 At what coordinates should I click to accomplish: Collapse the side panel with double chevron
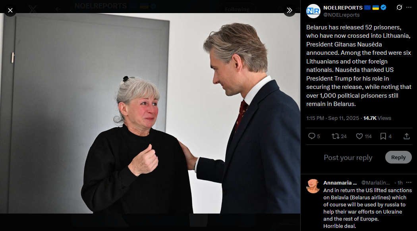pos(290,10)
